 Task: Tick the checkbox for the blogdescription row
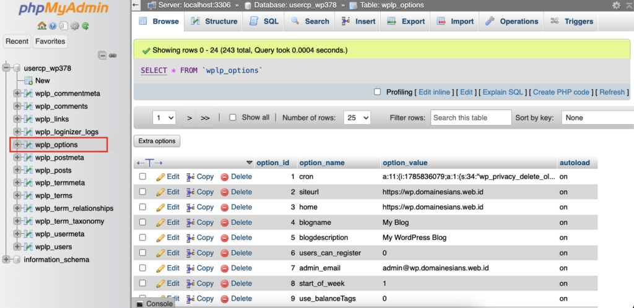pyautogui.click(x=142, y=237)
